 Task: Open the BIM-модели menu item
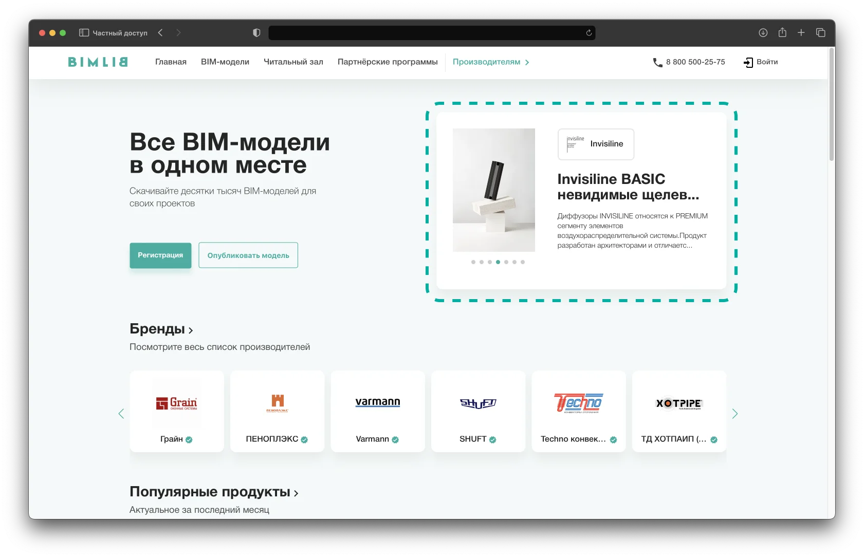225,62
